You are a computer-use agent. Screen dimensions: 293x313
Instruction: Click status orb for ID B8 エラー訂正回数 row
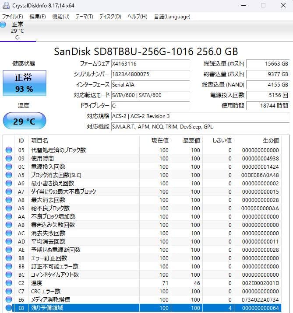[x=9, y=258]
